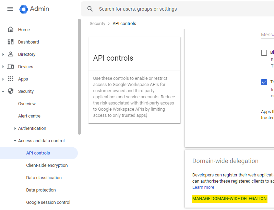Click the Security shield icon
The height and width of the screenshot is (210, 274).
tap(11, 91)
